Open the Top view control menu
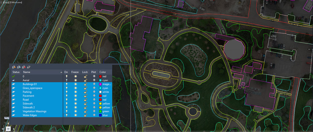This screenshot has height=132, width=313. click(x=6, y=2)
